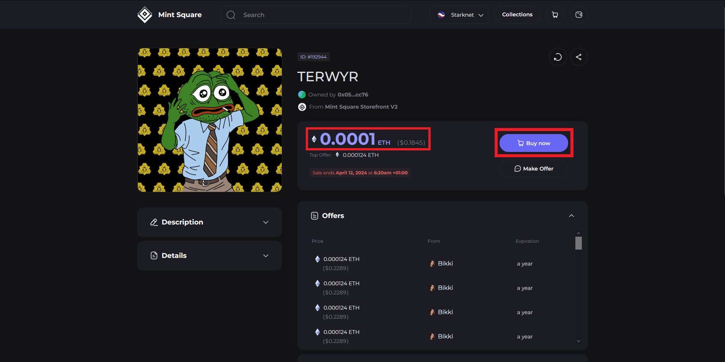Open Mint Square Storefront V2 link
725x362 pixels.
pos(361,107)
